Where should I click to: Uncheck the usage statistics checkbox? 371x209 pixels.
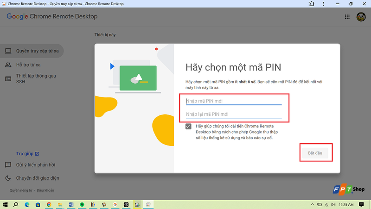point(188,126)
